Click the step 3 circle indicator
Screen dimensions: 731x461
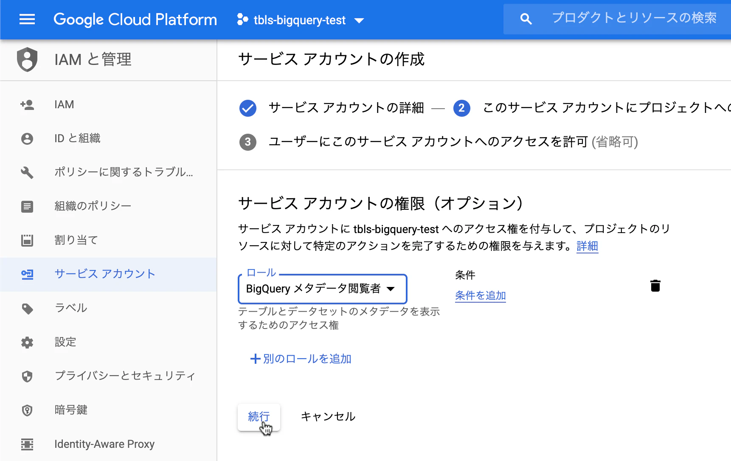pyautogui.click(x=248, y=142)
